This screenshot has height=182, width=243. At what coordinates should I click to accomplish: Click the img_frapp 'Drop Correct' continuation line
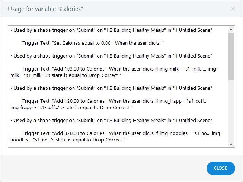(71, 108)
